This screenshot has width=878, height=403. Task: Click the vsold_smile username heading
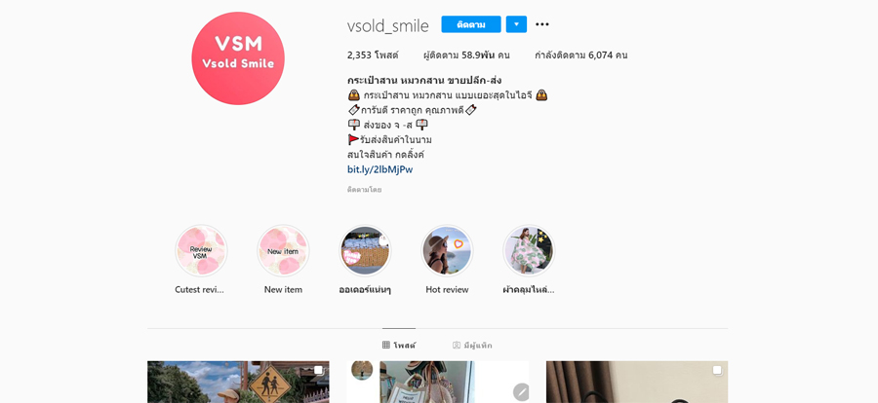tap(387, 25)
